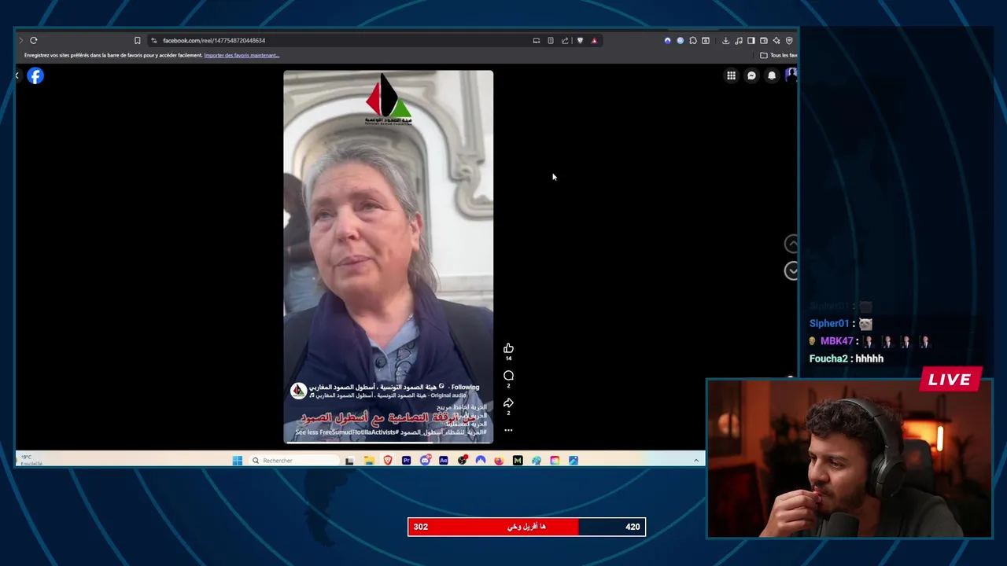
Task: Open Brave browser from taskbar
Action: click(x=388, y=461)
